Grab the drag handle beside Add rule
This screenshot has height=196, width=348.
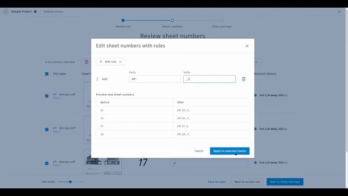[97, 79]
